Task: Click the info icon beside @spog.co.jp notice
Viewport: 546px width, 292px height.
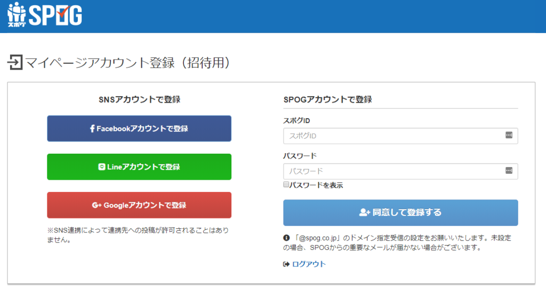Action: point(286,238)
